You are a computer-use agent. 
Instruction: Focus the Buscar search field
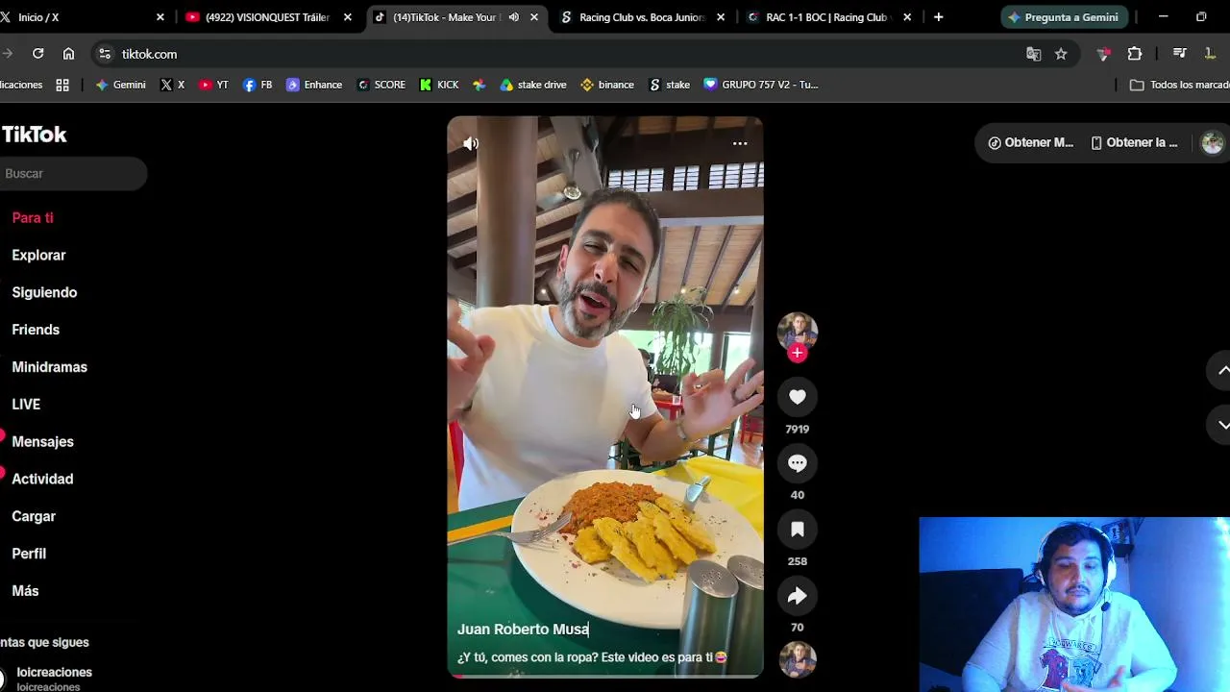[73, 174]
